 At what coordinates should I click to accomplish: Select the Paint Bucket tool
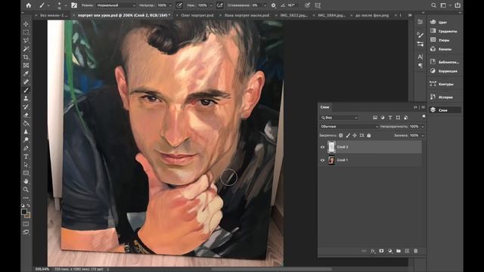click(26, 123)
